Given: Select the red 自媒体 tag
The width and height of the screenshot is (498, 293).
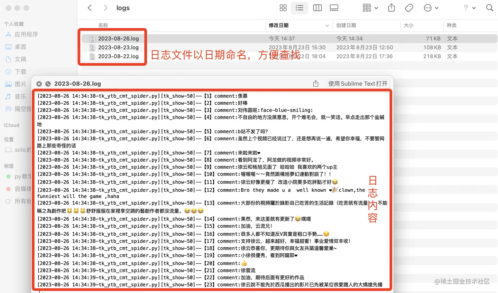Looking at the screenshot, I should 22,189.
